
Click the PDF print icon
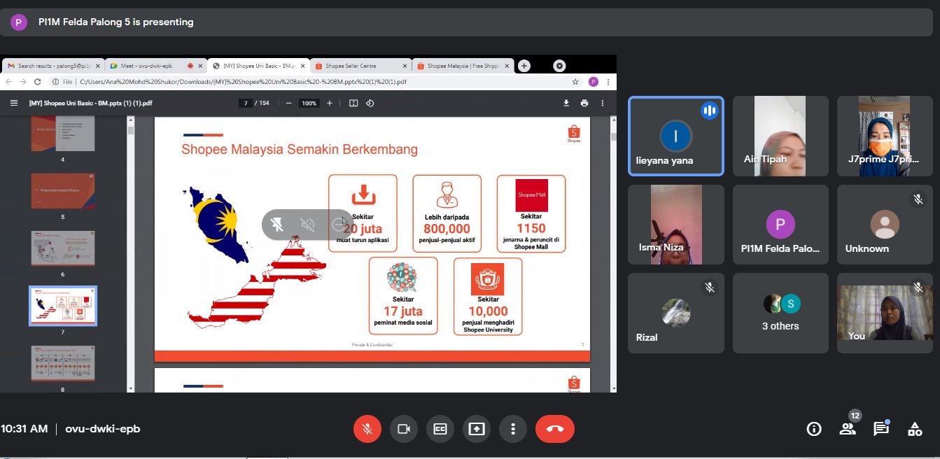[x=584, y=103]
